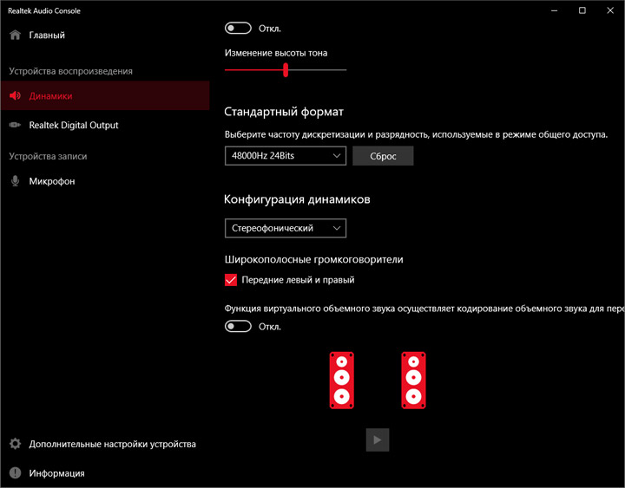Viewport: 625px width, 488px height.
Task: Click the Устройства записи section label
Action: point(48,156)
